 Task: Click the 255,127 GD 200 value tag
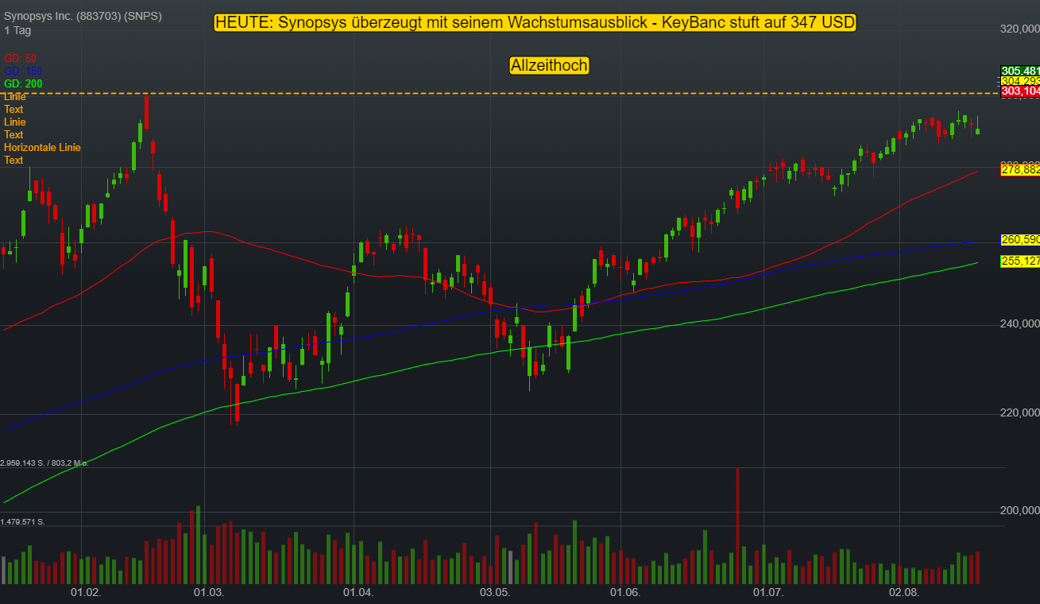pyautogui.click(x=1020, y=261)
